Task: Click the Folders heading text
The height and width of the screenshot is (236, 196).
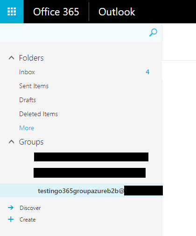Action: pos(31,58)
